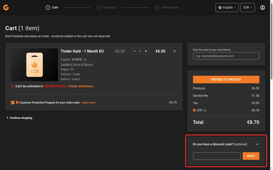This screenshot has height=170, width=273.
Task: Click the quantity value 1
Action: pyautogui.click(x=140, y=51)
